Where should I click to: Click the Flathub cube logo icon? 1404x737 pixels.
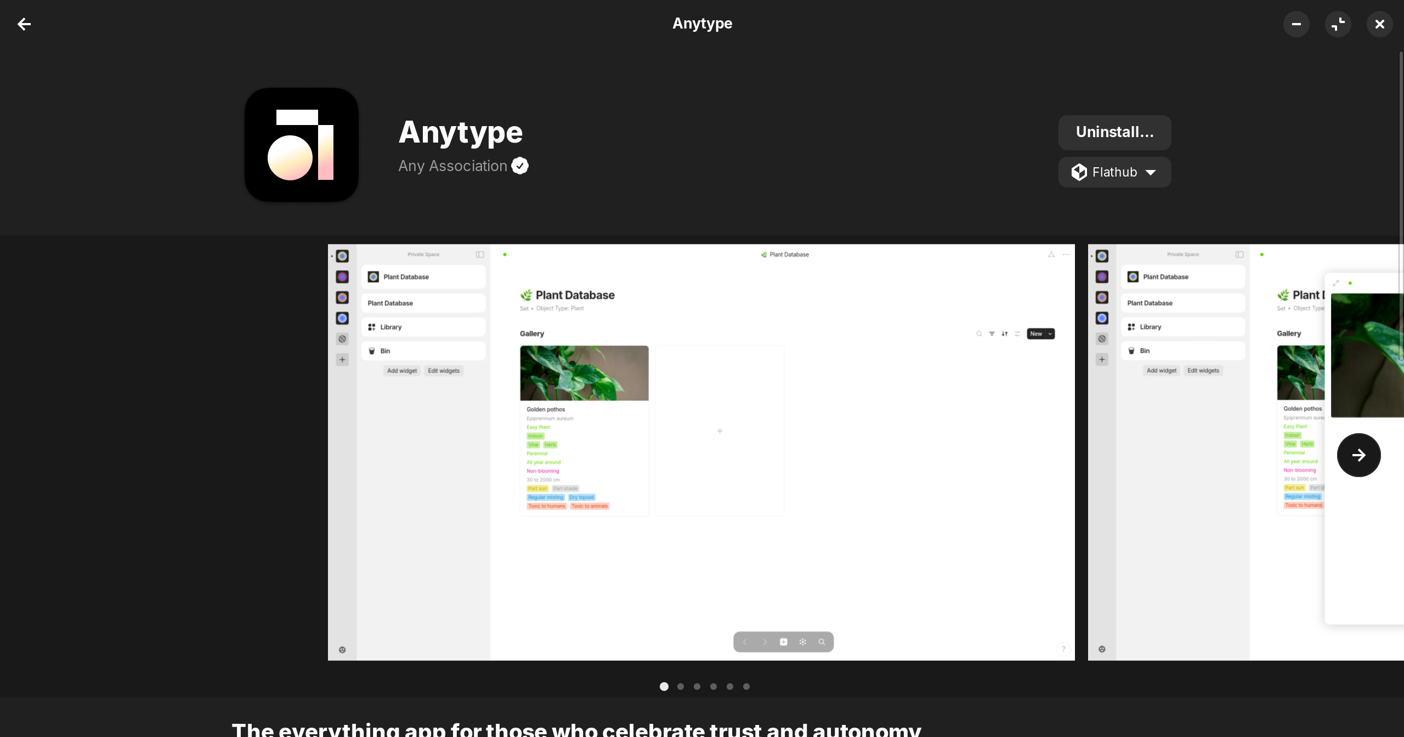1079,172
